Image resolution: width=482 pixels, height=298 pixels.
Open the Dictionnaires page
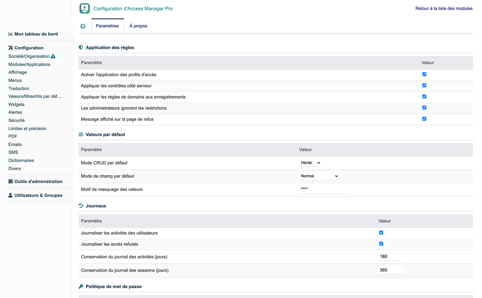tap(21, 161)
